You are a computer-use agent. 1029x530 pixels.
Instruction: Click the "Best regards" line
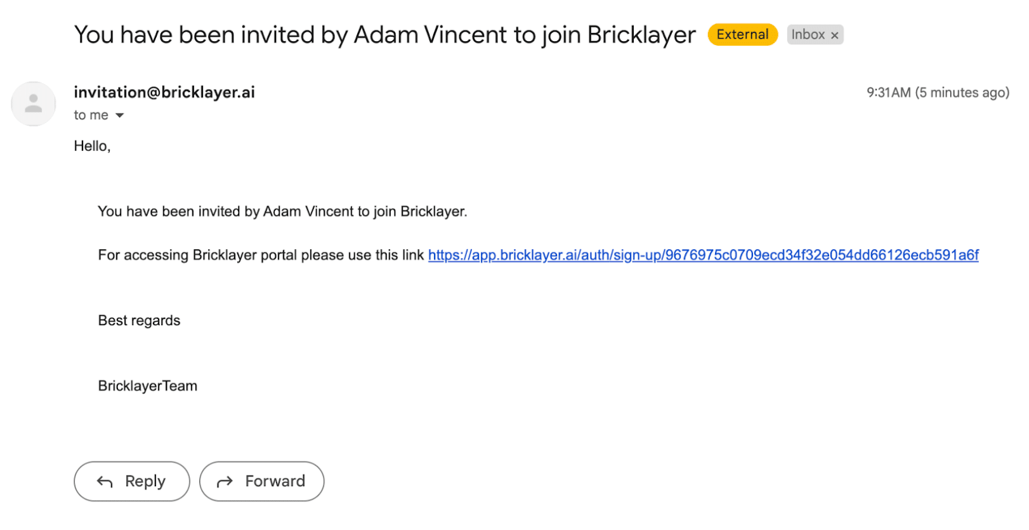tap(139, 321)
